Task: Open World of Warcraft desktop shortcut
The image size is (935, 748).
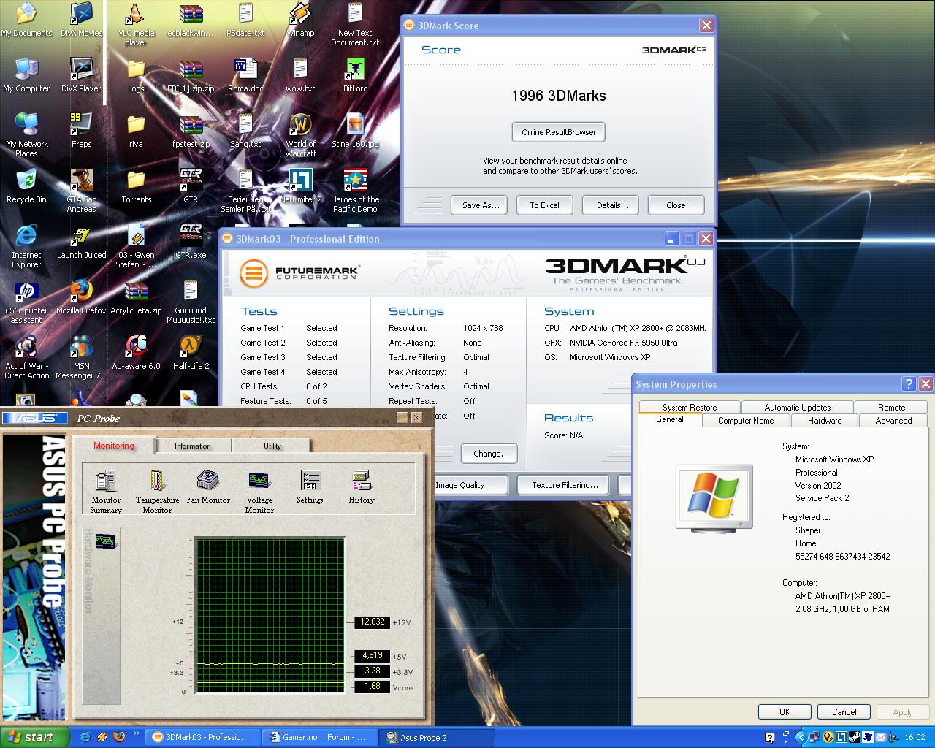Action: pos(300,126)
